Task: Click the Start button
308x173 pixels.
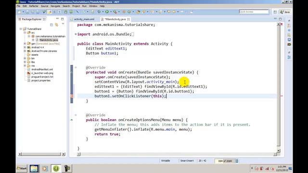Action: (x=22, y=168)
